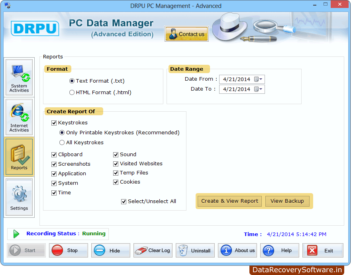The height and width of the screenshot is (275, 351).
Task: Open the Internet Activities panel
Action: tap(19, 117)
